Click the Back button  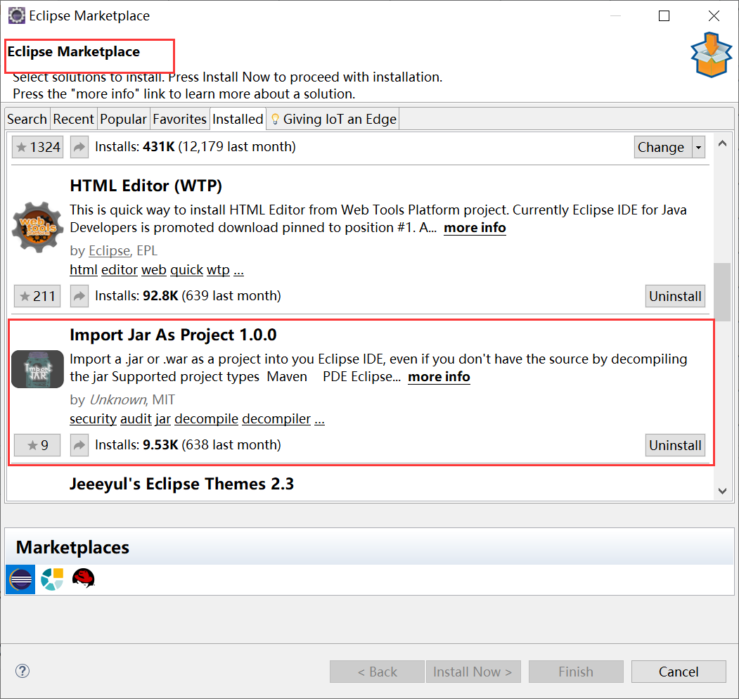coord(377,671)
